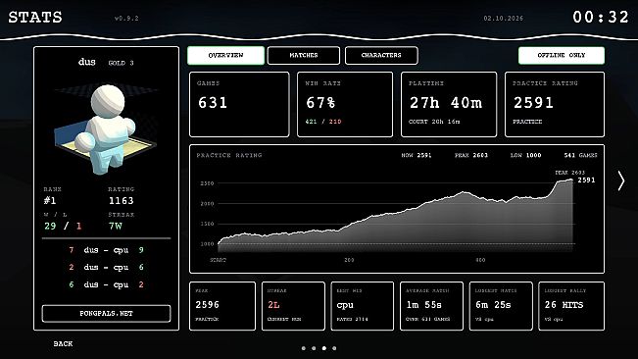Select match result dus 2 – cpu 6
Viewport: 638px width, 359px height.
click(106, 267)
